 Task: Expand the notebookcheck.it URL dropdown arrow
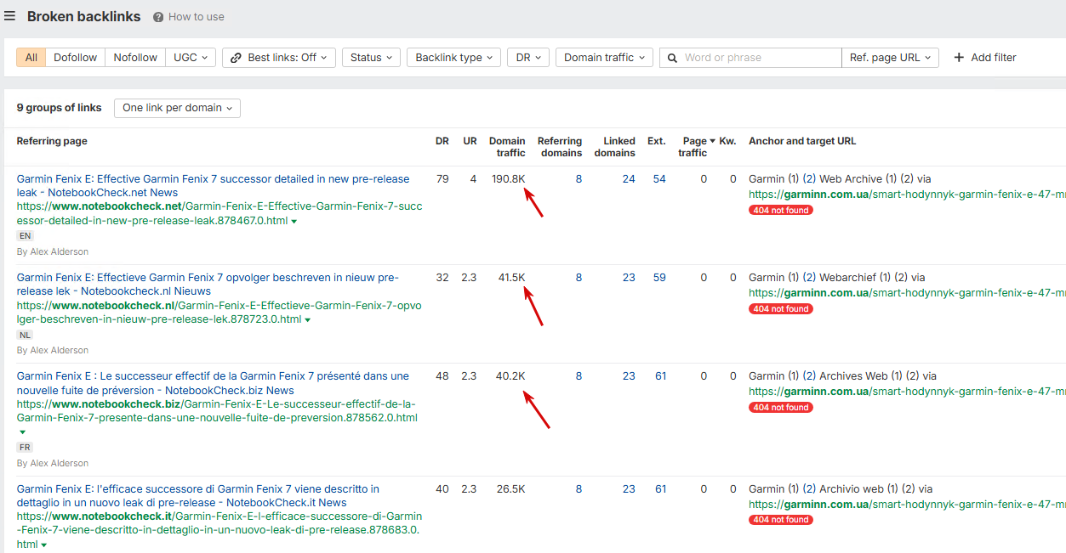pos(43,545)
